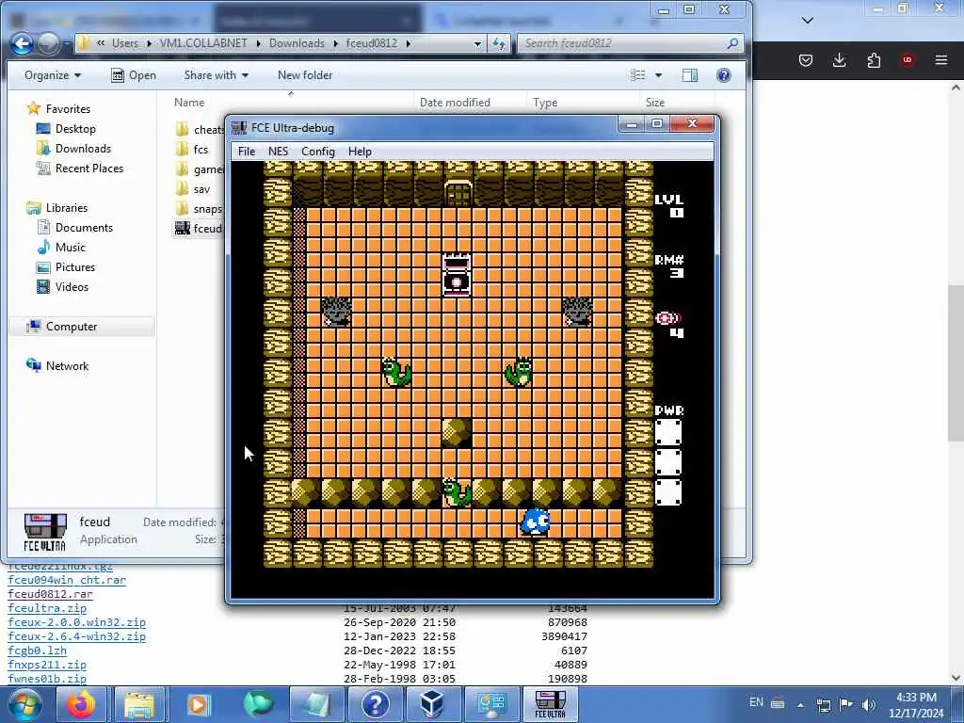Expand the arrow after Users in breadcrumb
Image resolution: width=964 pixels, height=723 pixels.
click(150, 43)
